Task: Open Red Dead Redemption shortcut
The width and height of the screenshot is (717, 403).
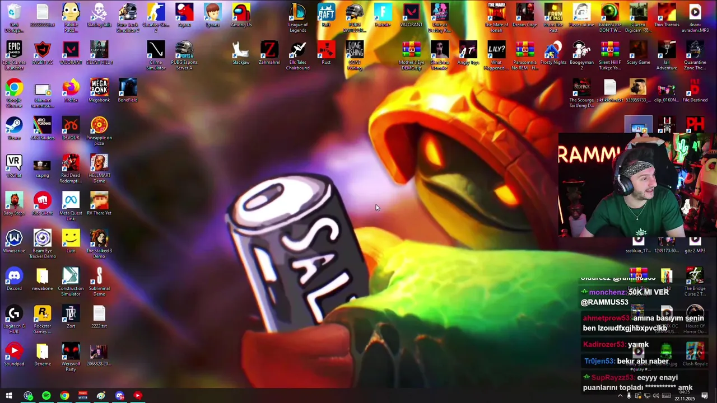Action: click(x=71, y=168)
